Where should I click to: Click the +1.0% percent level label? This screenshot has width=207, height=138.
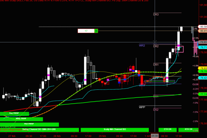pos(195,66)
